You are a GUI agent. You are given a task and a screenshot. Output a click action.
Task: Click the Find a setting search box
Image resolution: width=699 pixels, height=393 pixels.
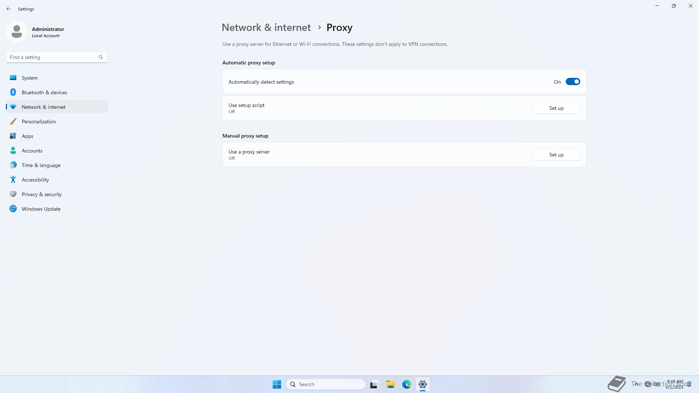[53, 57]
